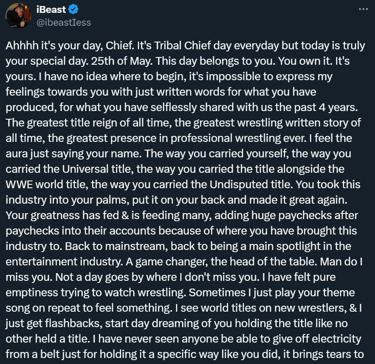This screenshot has height=364, width=375.
Task: Click the words "song on repeat to feel something."
Action: coord(89,308)
